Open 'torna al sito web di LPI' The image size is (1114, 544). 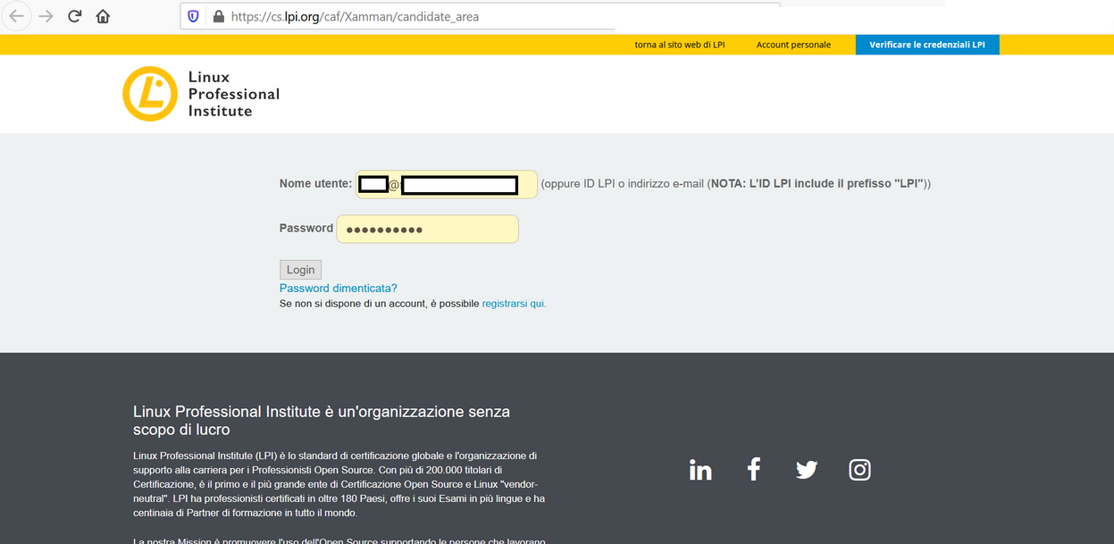click(x=680, y=45)
